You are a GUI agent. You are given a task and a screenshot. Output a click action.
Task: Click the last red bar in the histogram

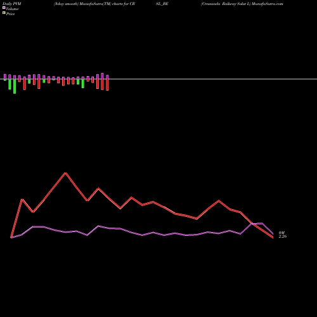click(x=107, y=85)
